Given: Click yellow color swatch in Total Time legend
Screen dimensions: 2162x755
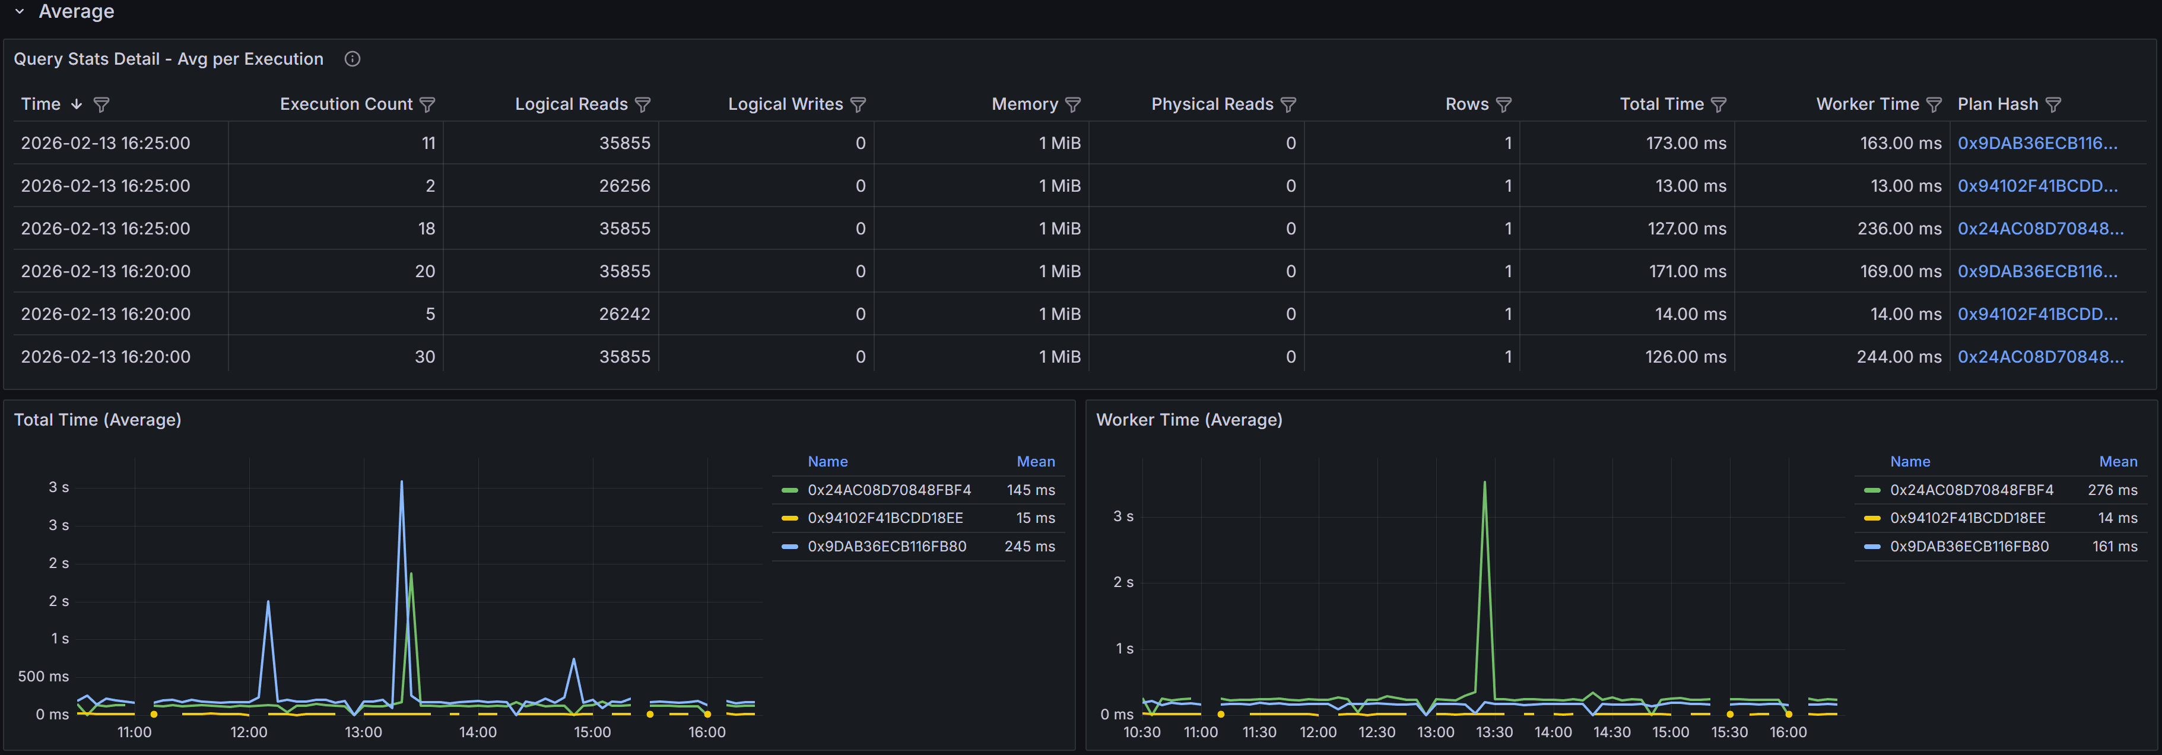Looking at the screenshot, I should [789, 518].
